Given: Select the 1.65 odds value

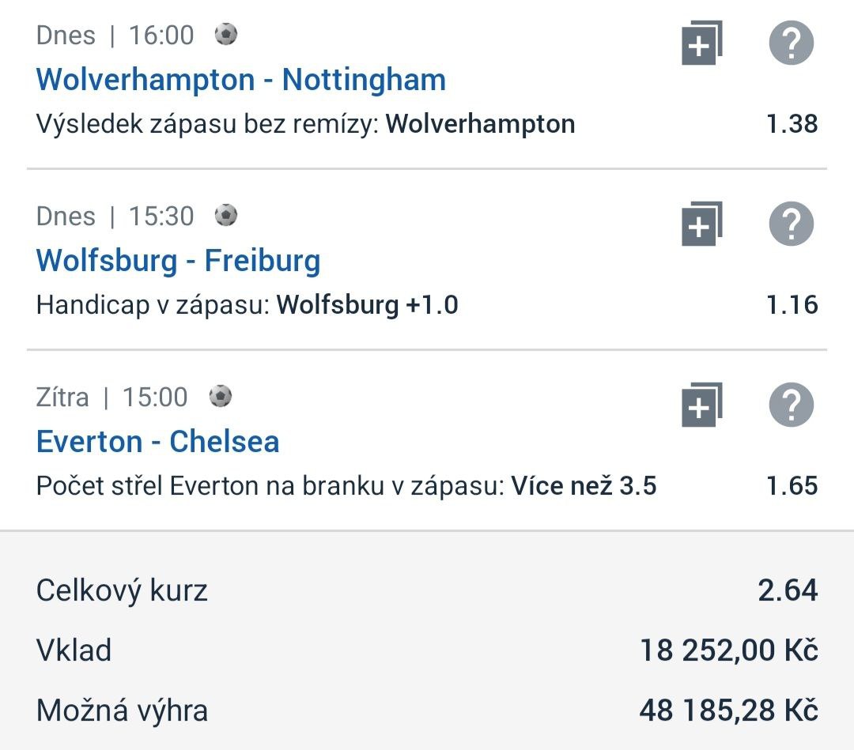Looking at the screenshot, I should point(792,485).
